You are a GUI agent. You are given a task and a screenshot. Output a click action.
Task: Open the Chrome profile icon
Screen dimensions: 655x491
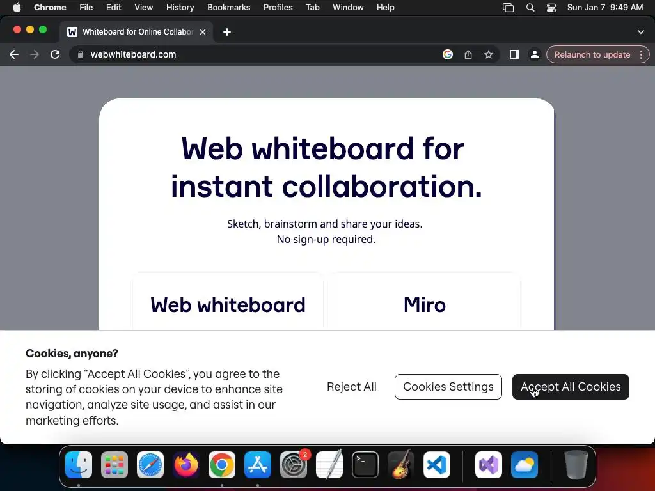pyautogui.click(x=535, y=54)
